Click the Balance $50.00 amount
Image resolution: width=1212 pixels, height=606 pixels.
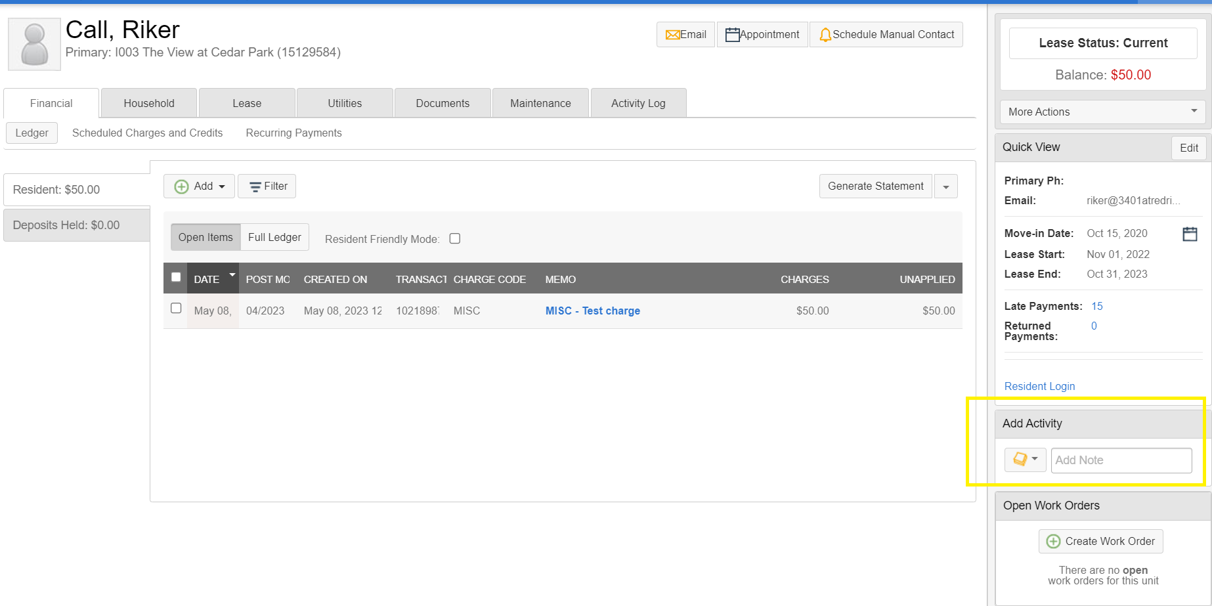pyautogui.click(x=1131, y=75)
